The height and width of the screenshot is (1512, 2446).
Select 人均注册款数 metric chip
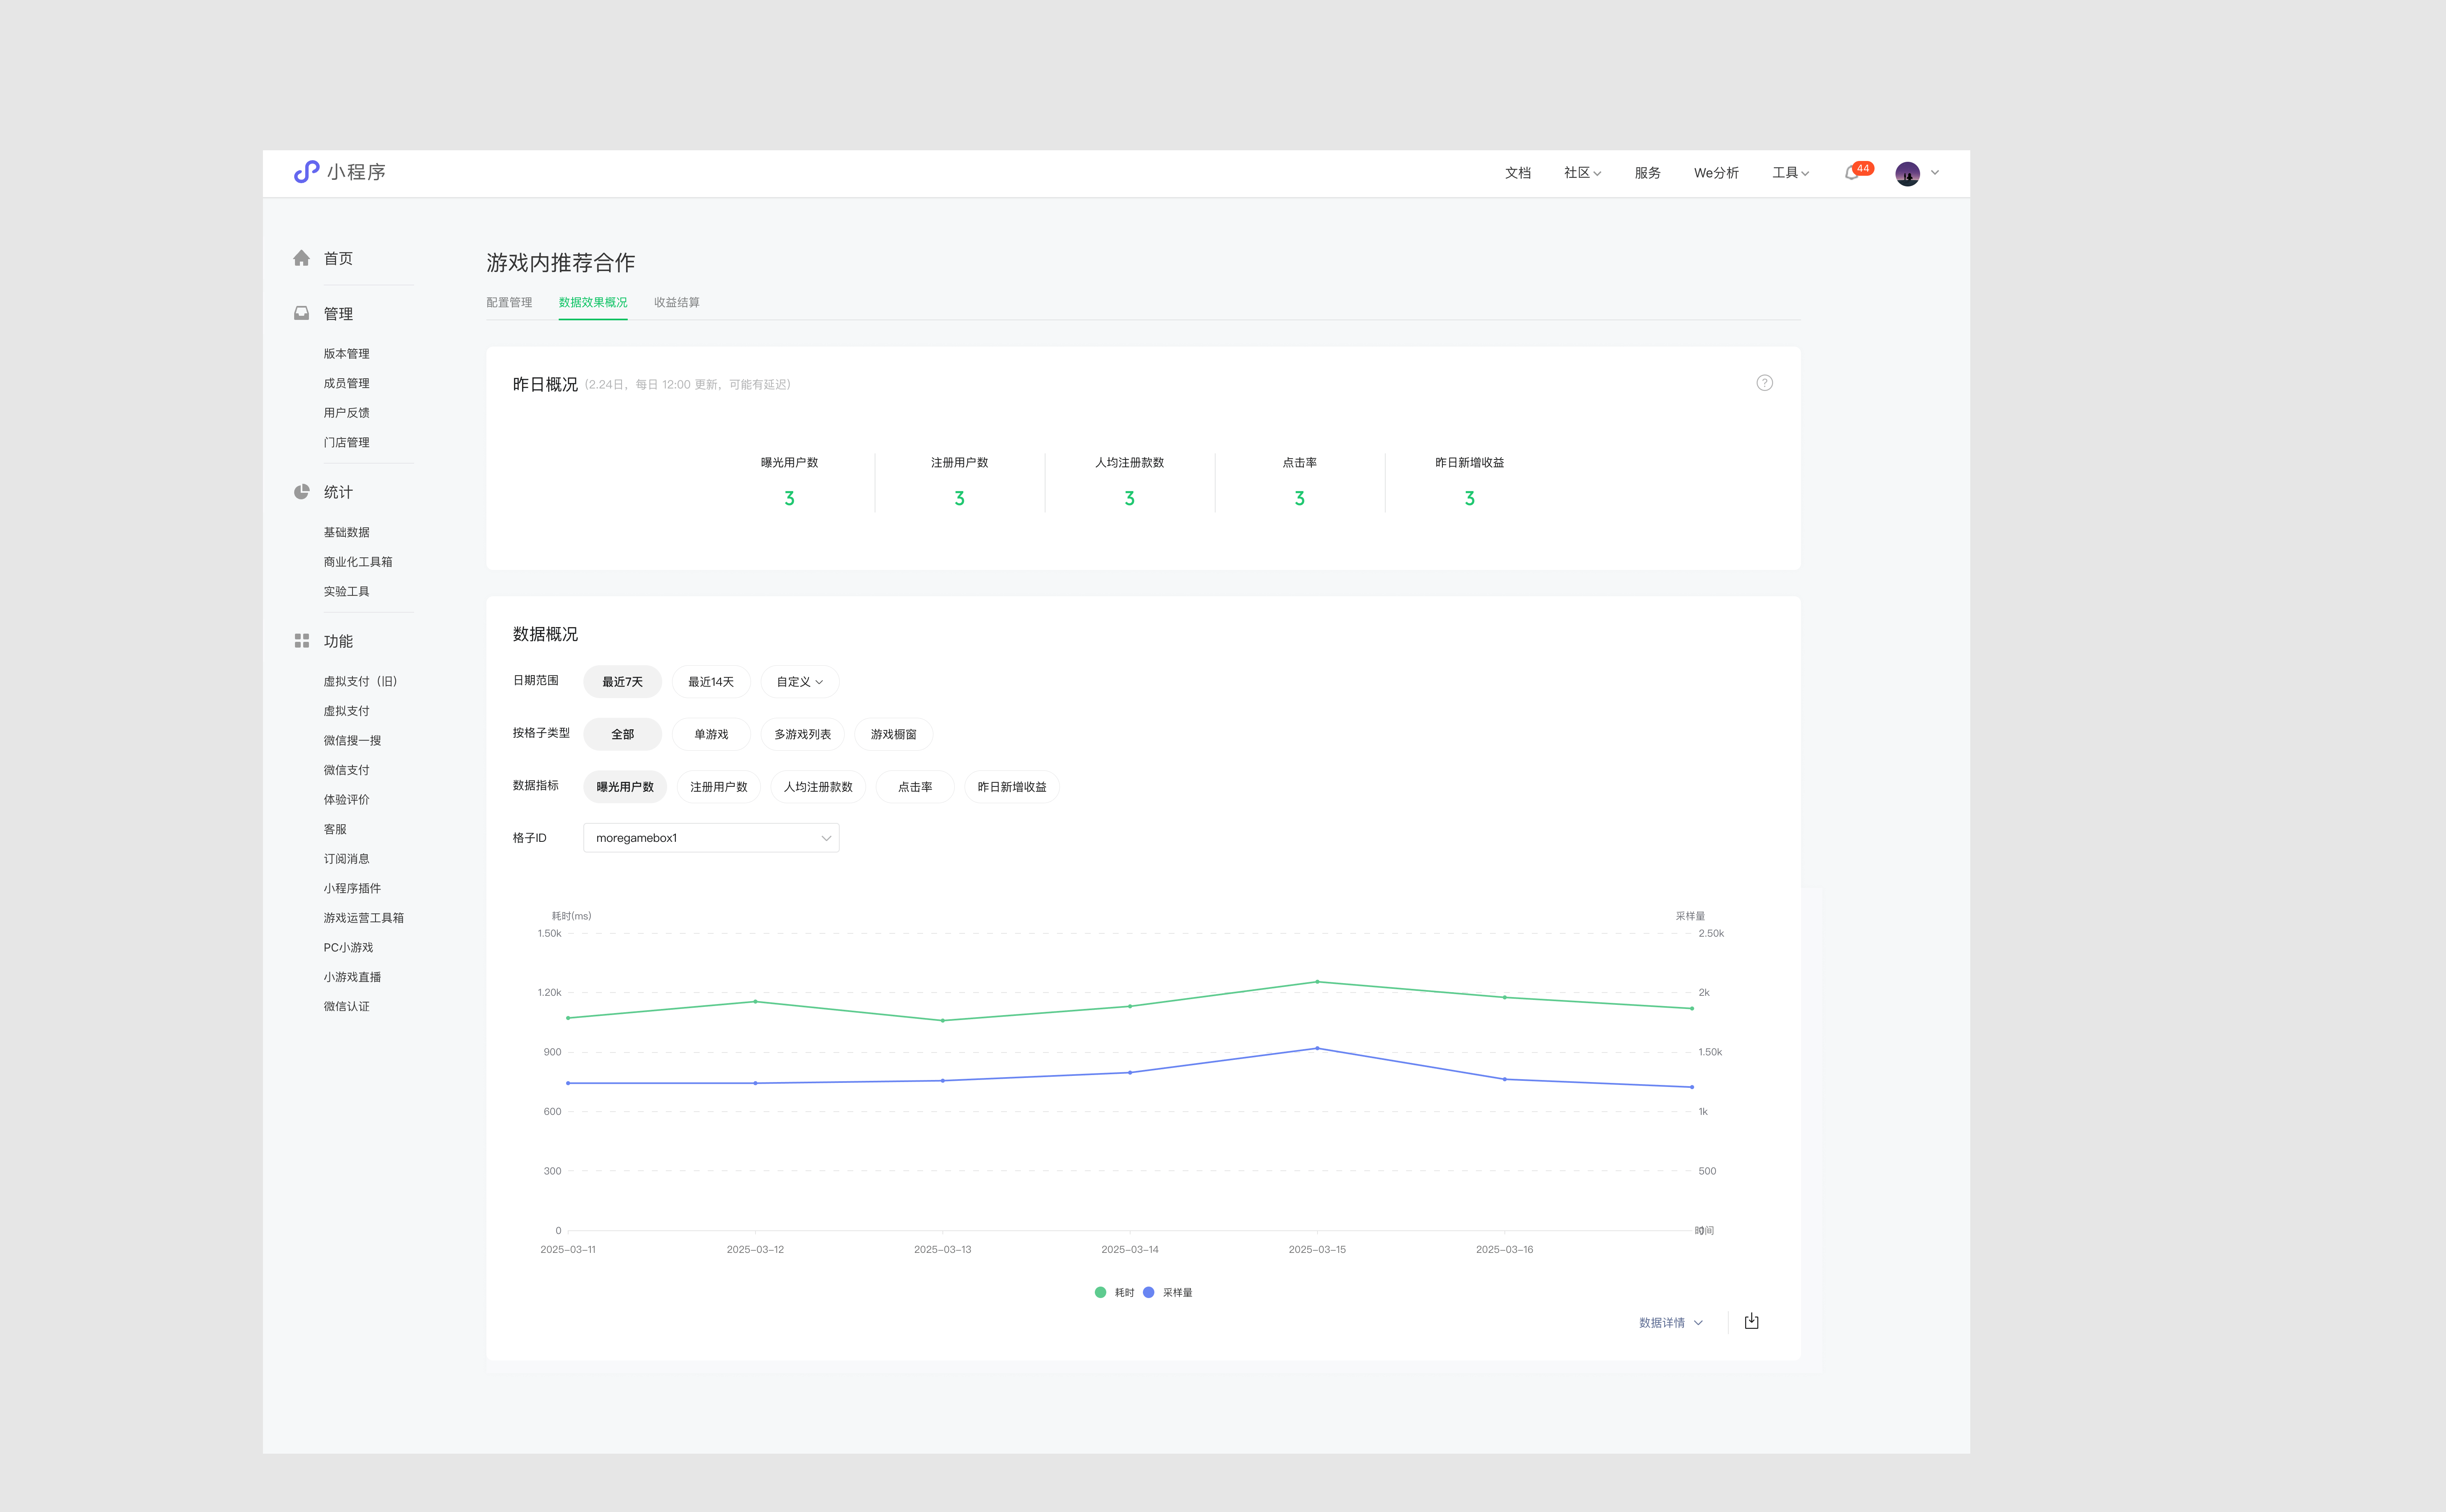818,787
